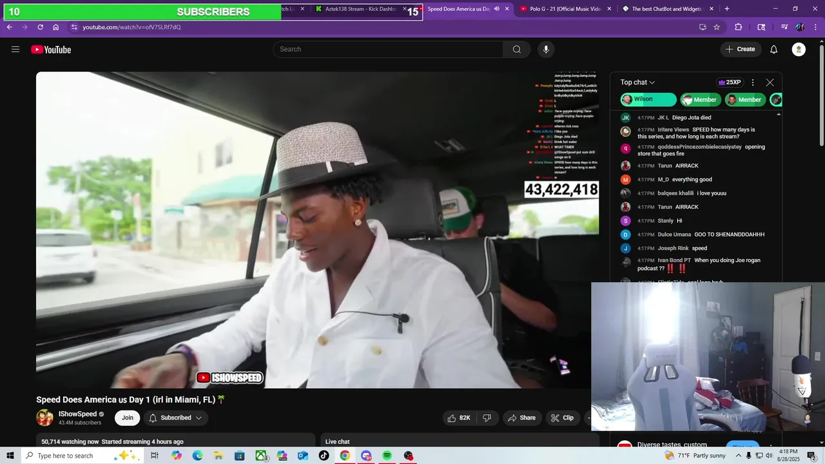This screenshot has width=825, height=464.
Task: Expand the Subscribed dropdown chevron
Action: click(199, 418)
